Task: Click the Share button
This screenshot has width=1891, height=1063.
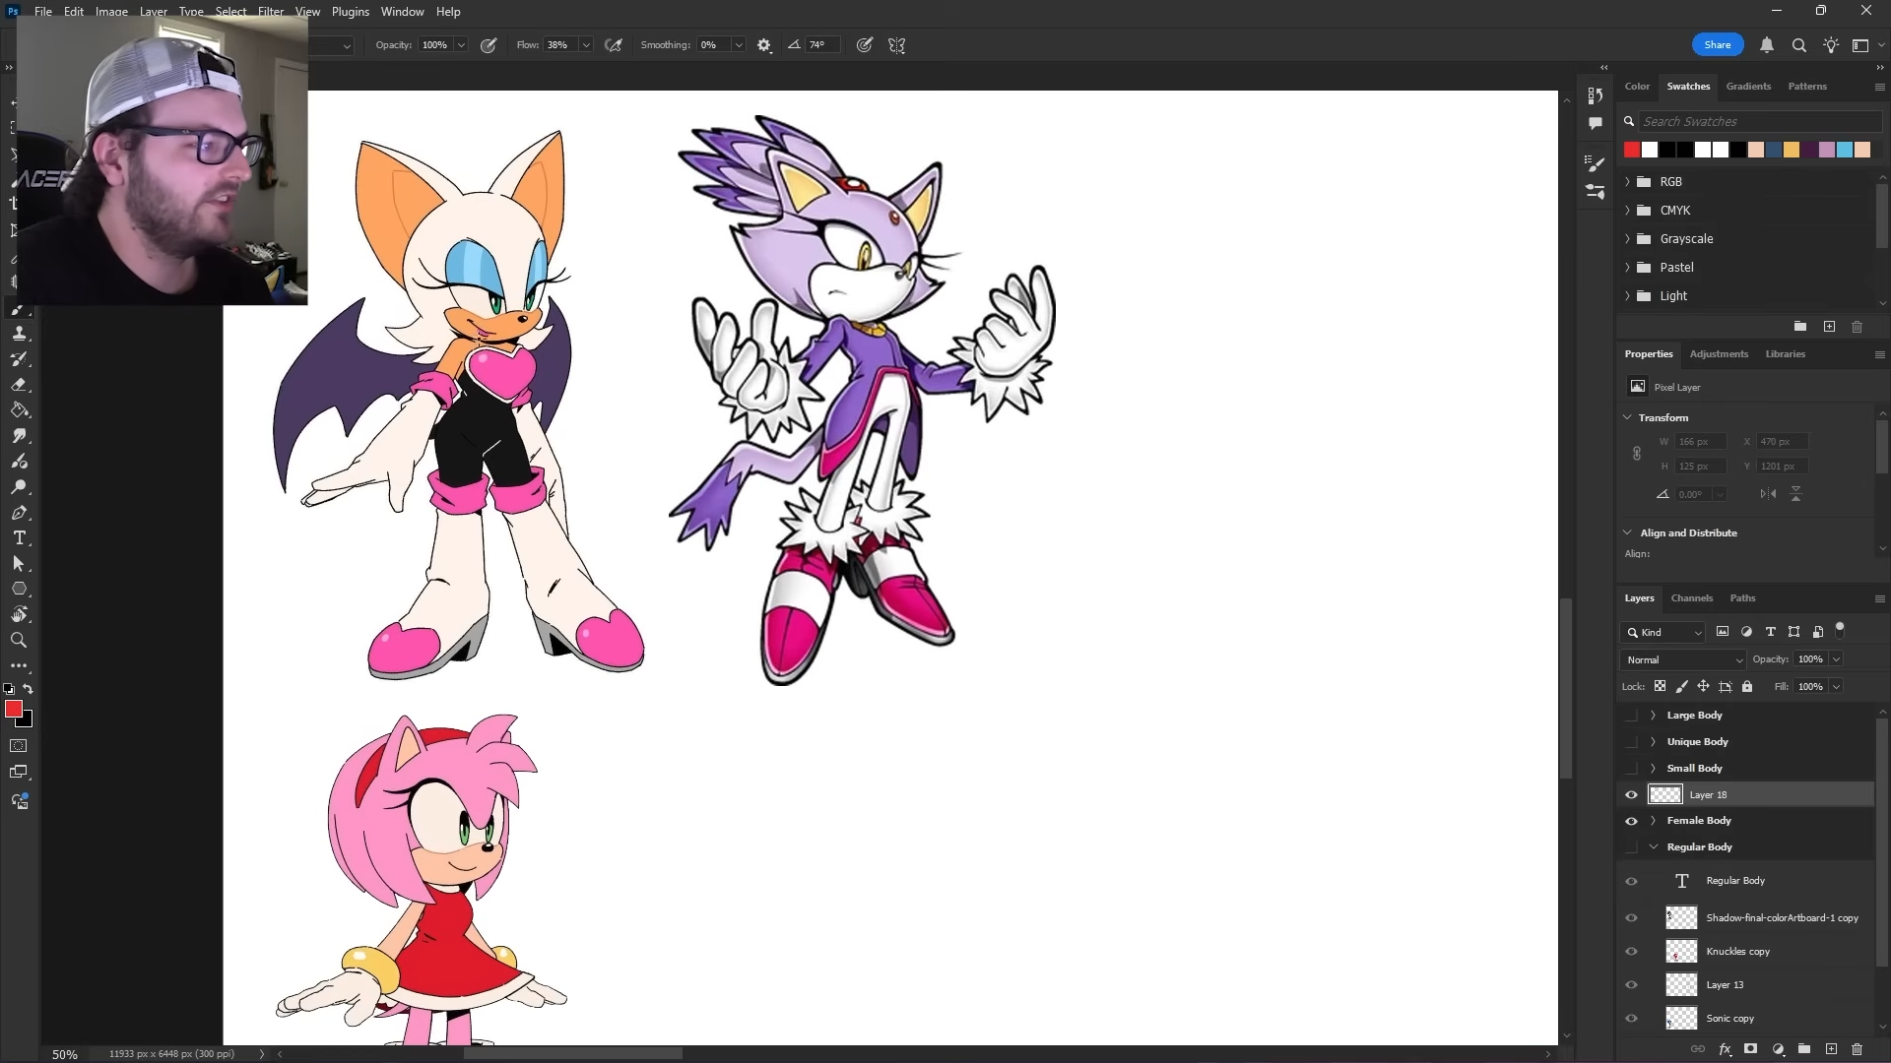Action: (x=1717, y=45)
